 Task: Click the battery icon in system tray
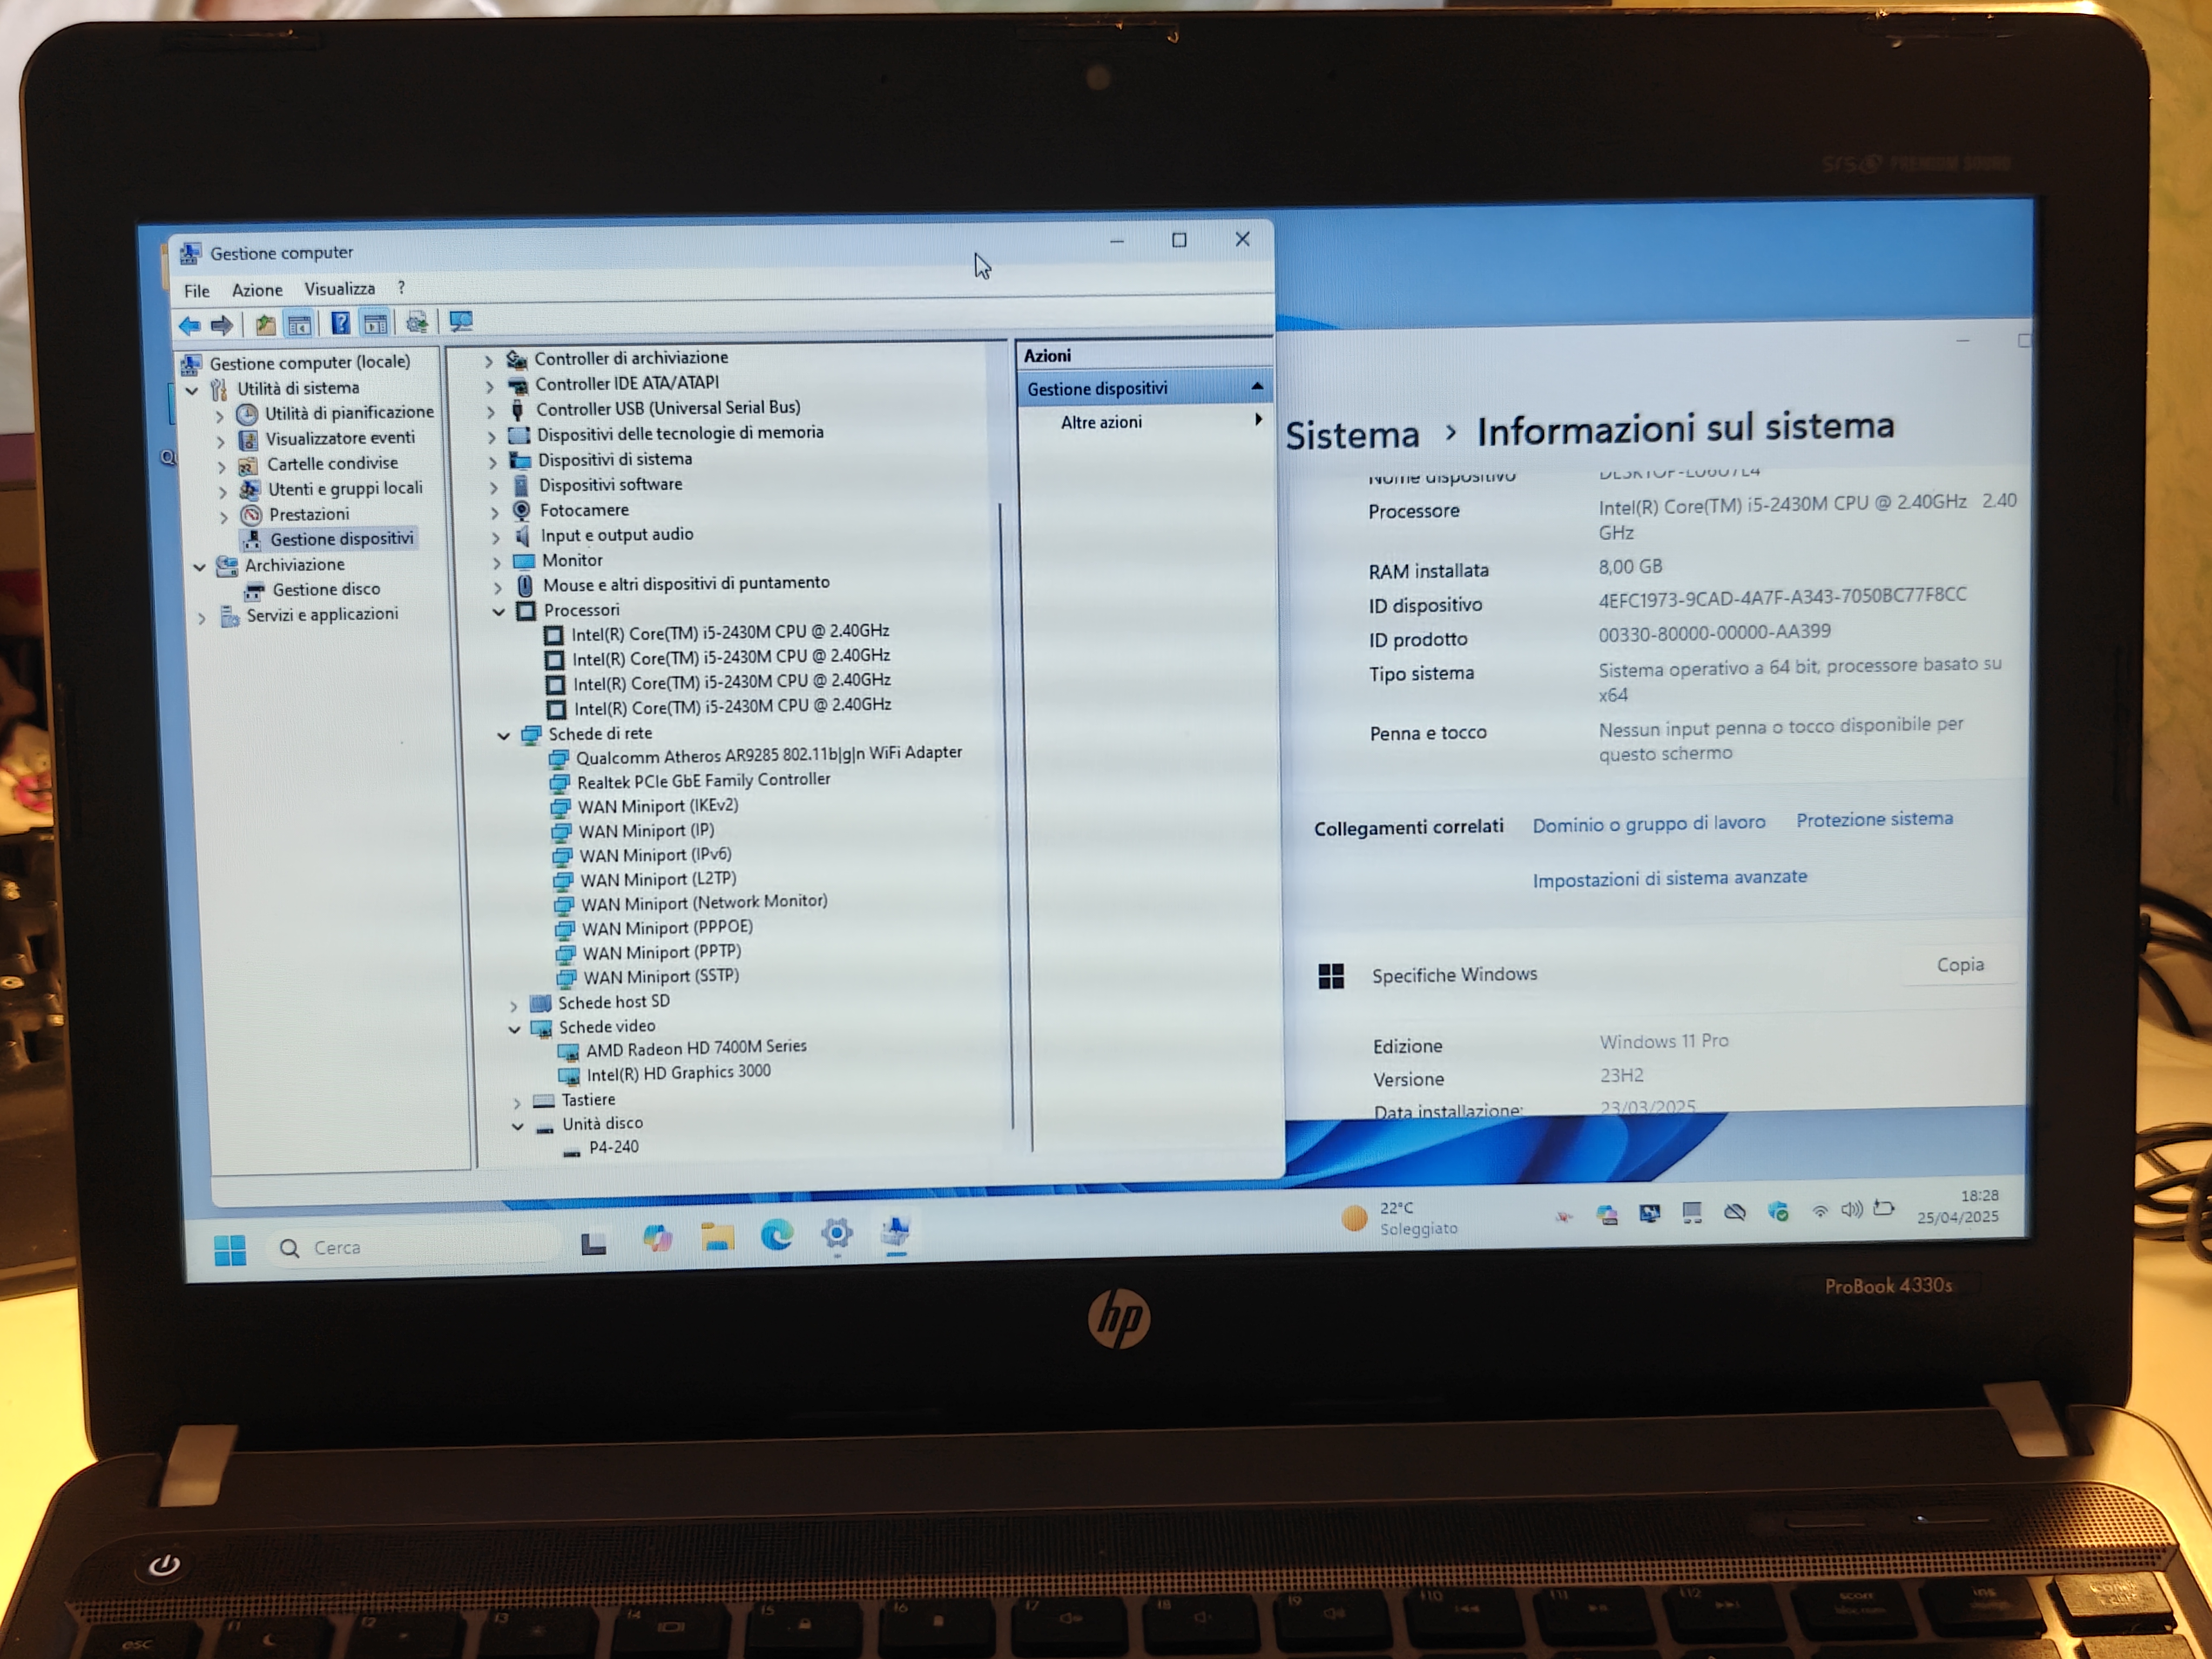point(1884,1208)
